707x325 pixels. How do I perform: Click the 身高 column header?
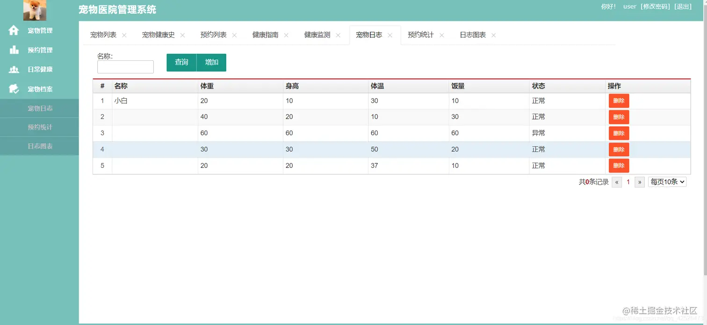[x=325, y=86]
